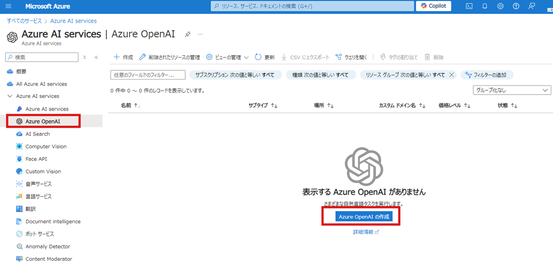Click the ボット サービス icon

(19, 234)
